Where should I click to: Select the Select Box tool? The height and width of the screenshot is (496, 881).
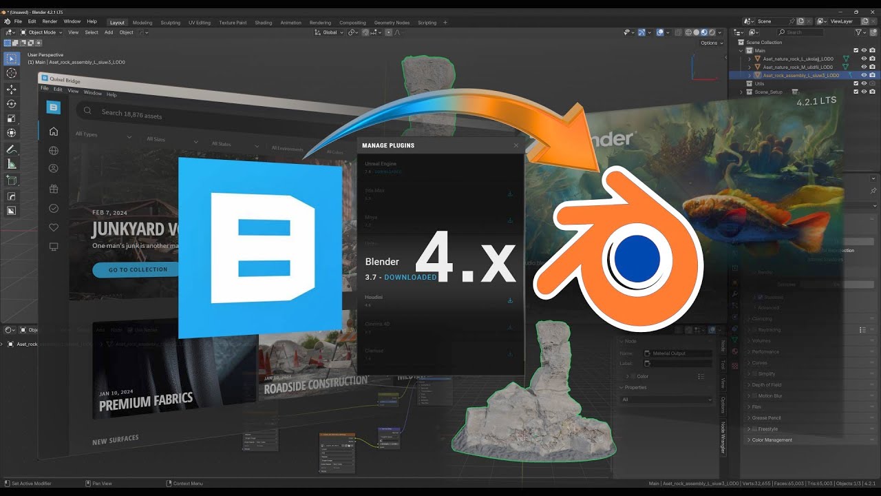pos(12,59)
